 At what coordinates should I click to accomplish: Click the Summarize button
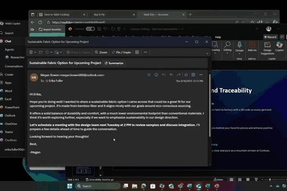coord(114,63)
